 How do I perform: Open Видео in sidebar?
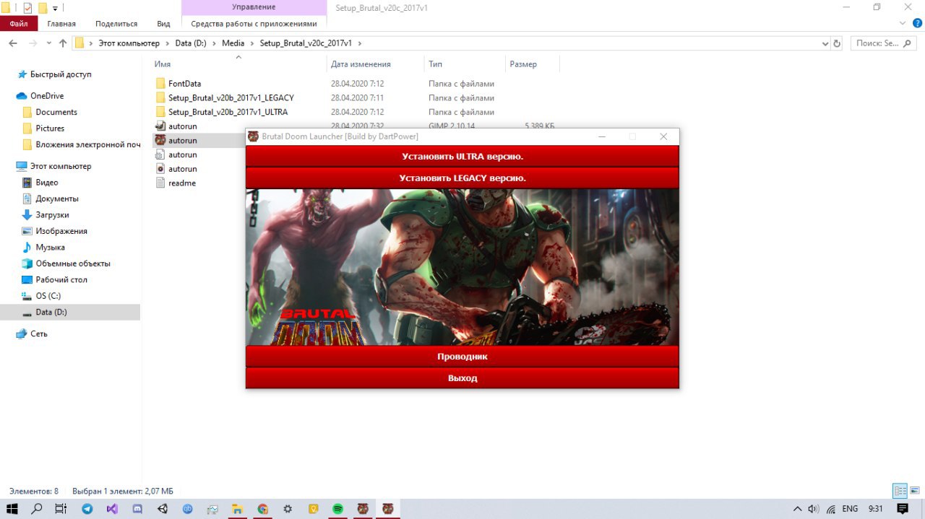[x=47, y=183]
